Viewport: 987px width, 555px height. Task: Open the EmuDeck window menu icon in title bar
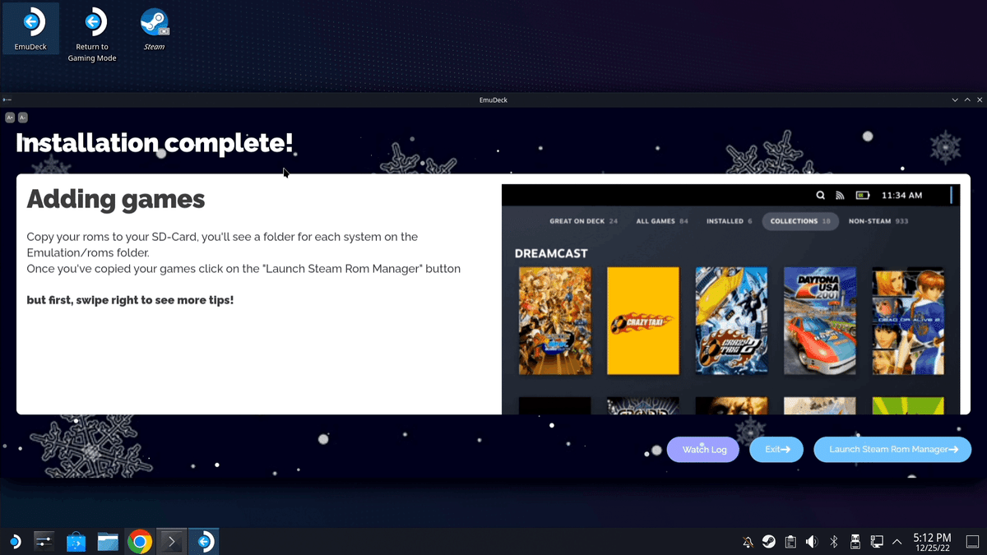click(x=7, y=99)
